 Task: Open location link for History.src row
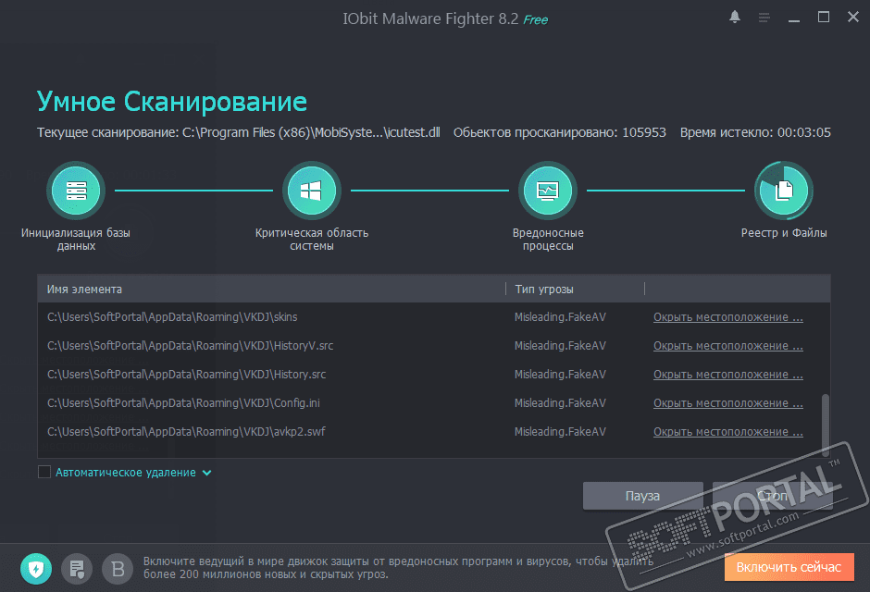(728, 375)
